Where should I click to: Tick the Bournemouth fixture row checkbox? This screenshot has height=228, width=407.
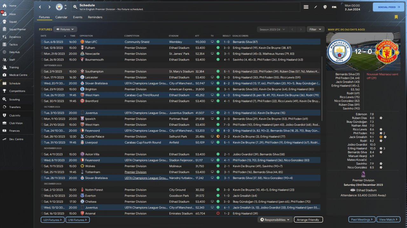tap(42, 60)
